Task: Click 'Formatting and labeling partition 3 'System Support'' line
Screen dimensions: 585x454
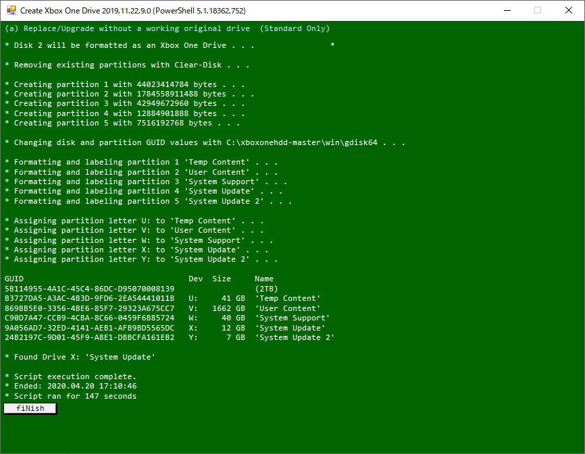Action: pos(146,181)
